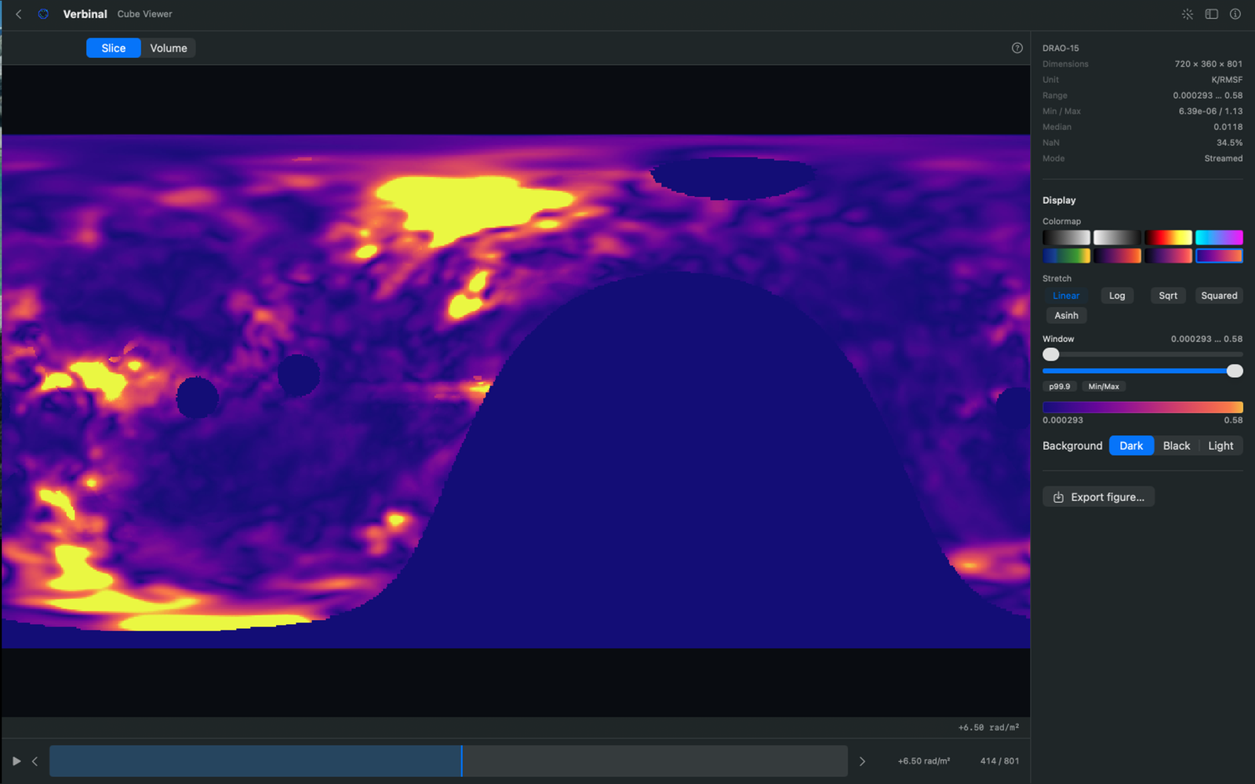Set stretch to Log

[x=1117, y=296]
